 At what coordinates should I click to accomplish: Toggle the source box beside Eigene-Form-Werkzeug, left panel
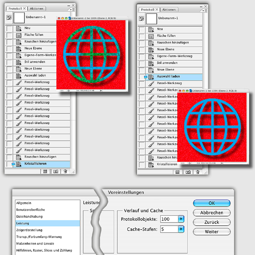point(9,56)
